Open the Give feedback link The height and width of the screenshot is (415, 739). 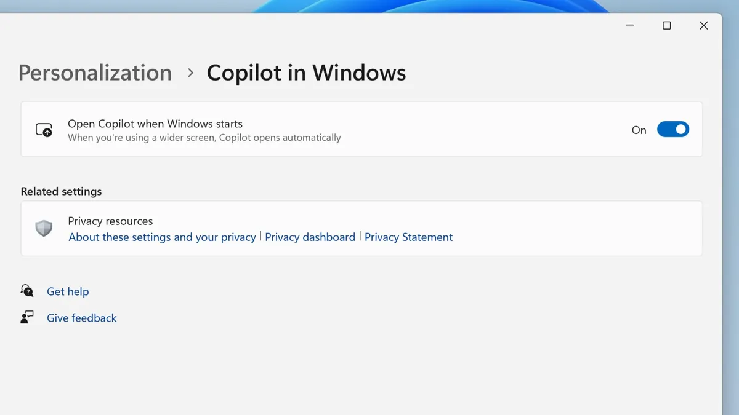(82, 318)
